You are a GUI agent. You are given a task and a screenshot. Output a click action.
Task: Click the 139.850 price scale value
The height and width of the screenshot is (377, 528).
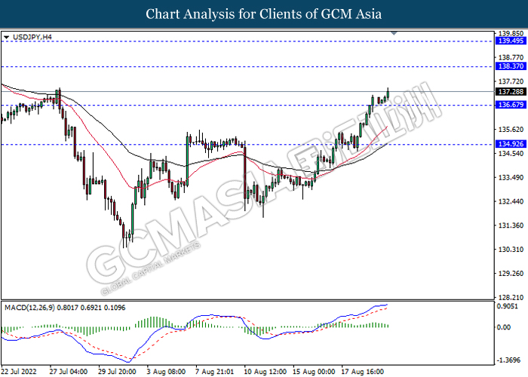511,34
